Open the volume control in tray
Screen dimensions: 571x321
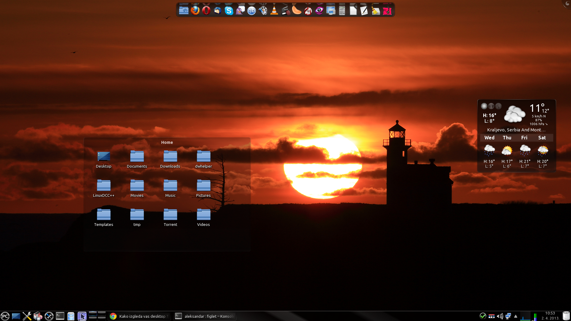500,316
